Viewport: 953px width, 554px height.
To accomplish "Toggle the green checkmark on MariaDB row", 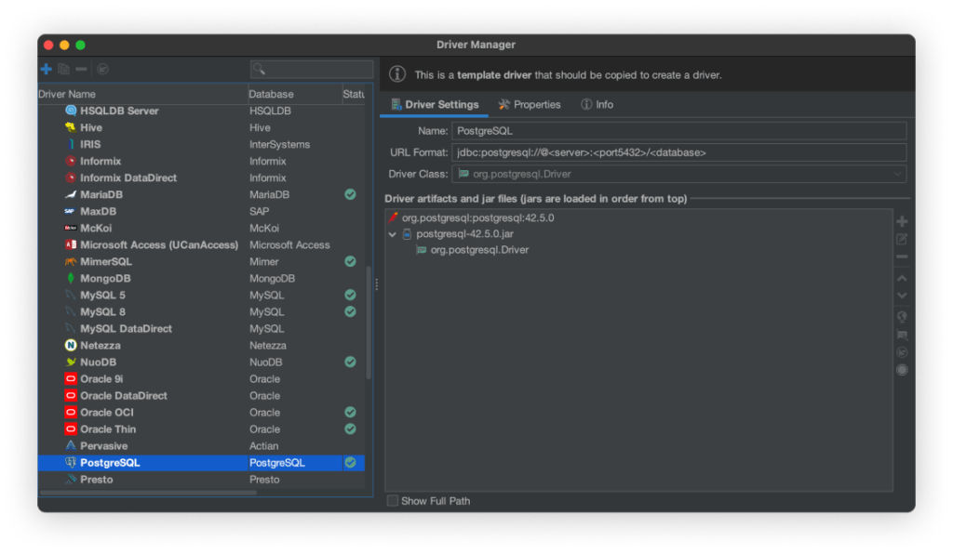I will (x=349, y=194).
